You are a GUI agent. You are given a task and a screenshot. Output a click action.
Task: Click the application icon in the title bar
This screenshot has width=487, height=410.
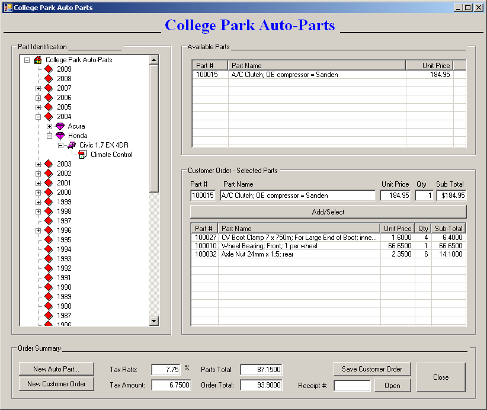point(8,8)
